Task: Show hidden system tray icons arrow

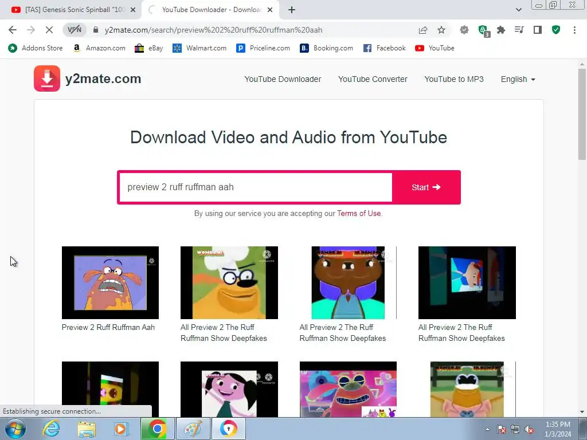Action: coord(487,429)
